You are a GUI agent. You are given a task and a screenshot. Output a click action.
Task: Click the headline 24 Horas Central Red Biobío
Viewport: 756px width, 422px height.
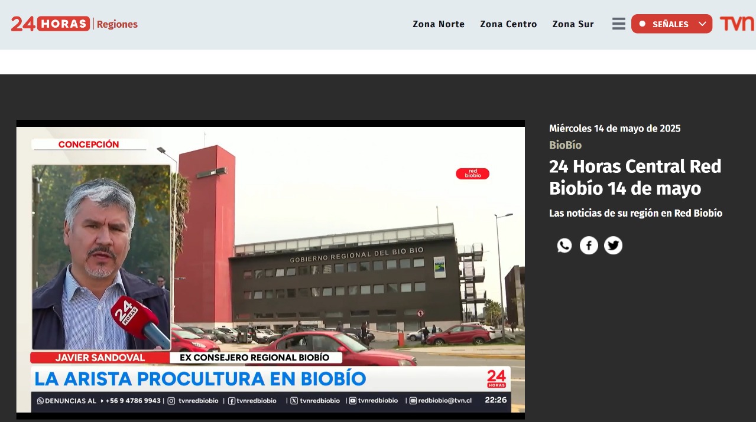pos(635,177)
